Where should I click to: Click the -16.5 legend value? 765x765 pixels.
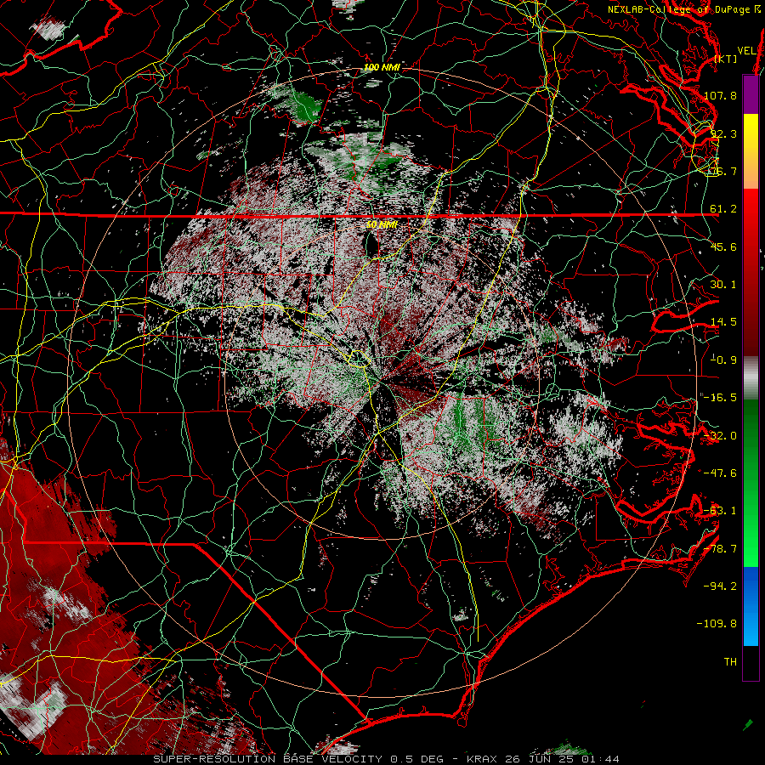(x=720, y=397)
